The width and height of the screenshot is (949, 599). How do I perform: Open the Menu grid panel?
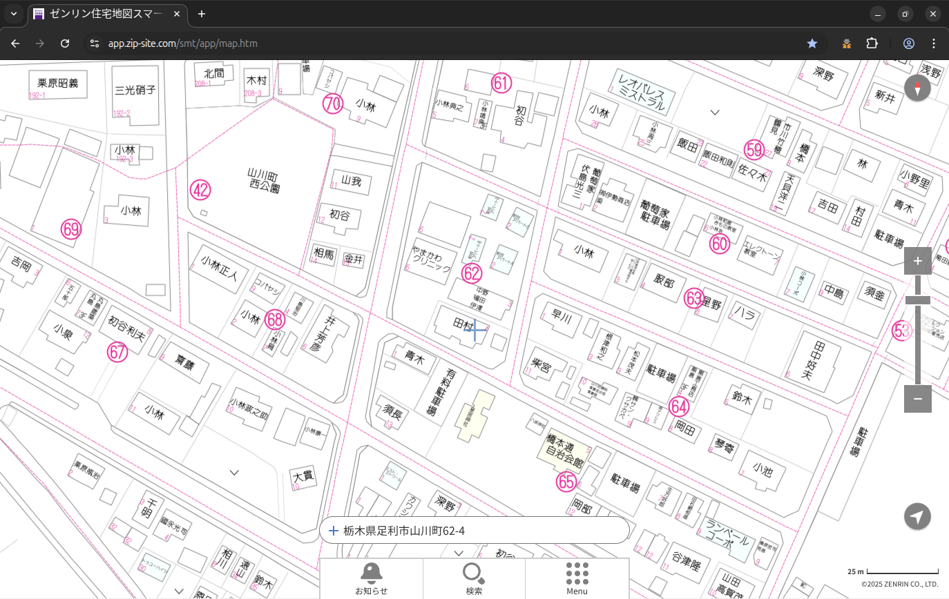tap(577, 578)
